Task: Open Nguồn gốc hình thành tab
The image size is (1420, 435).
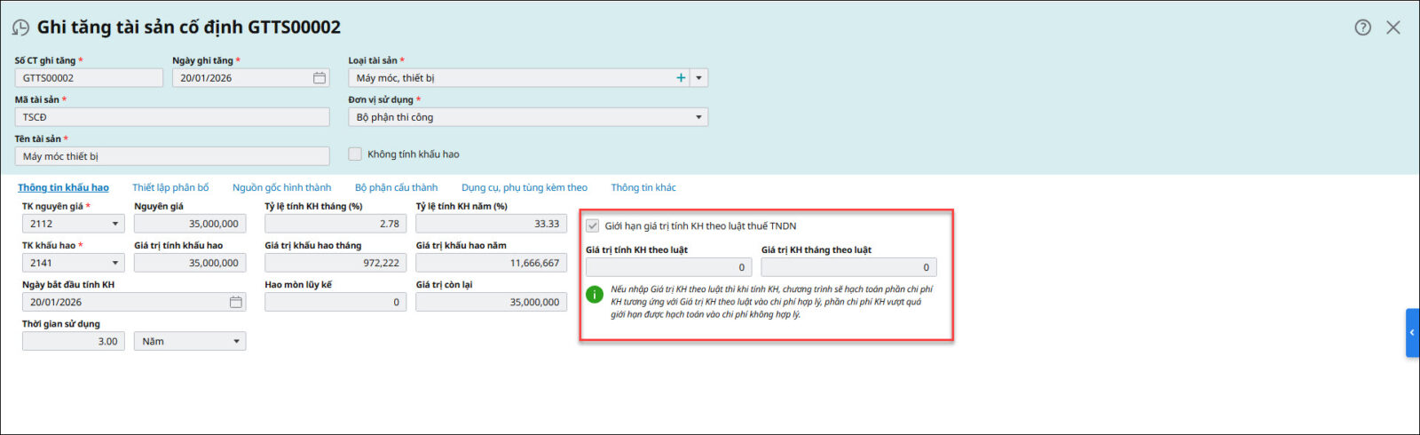Action: pos(281,188)
